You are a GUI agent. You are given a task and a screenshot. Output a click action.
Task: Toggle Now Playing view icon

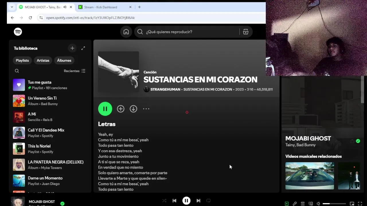point(287,204)
